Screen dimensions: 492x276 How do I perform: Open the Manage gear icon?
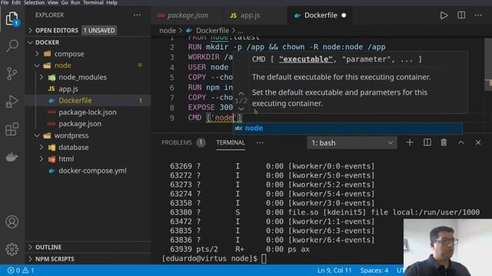[x=12, y=249]
